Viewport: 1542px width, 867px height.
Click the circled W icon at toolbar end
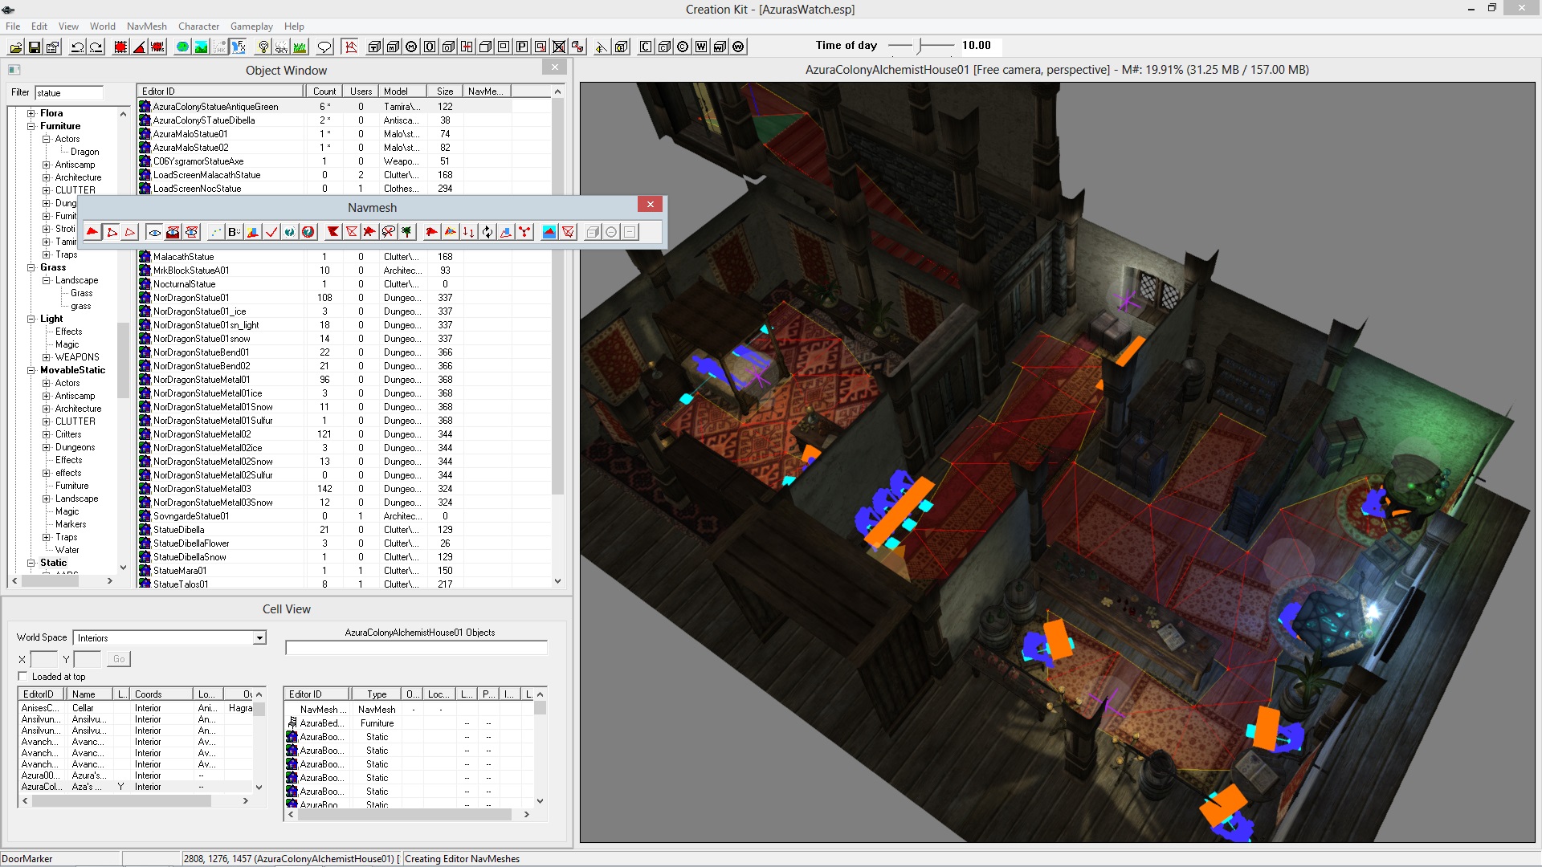point(739,47)
